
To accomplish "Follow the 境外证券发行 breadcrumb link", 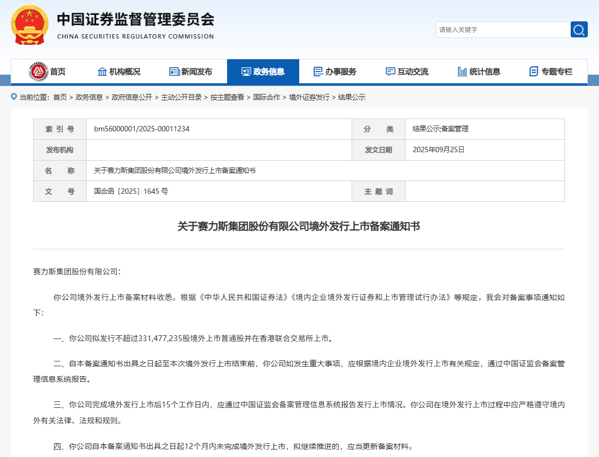I will (309, 97).
